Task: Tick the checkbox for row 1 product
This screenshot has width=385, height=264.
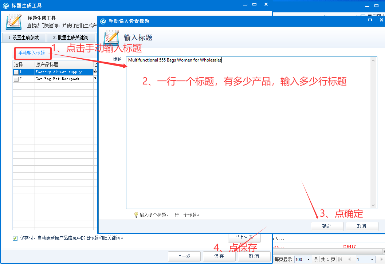Action: pos(16,72)
